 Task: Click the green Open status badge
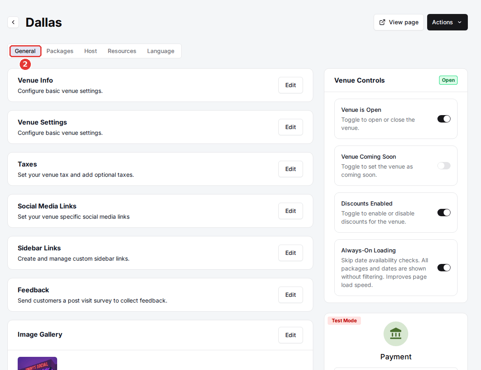coord(448,80)
